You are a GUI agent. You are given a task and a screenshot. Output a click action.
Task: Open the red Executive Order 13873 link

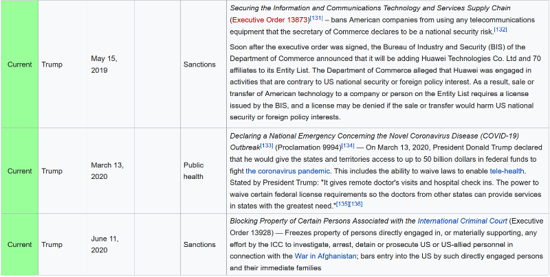click(271, 20)
